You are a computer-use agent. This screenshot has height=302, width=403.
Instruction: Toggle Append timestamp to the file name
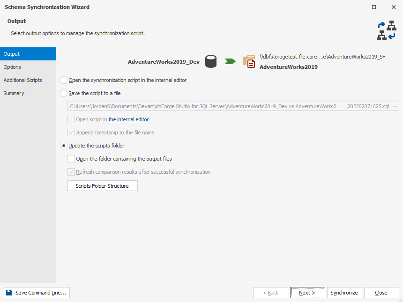(x=71, y=133)
